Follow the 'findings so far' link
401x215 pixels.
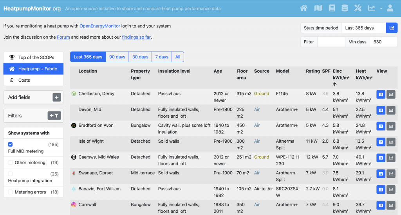[136, 37]
